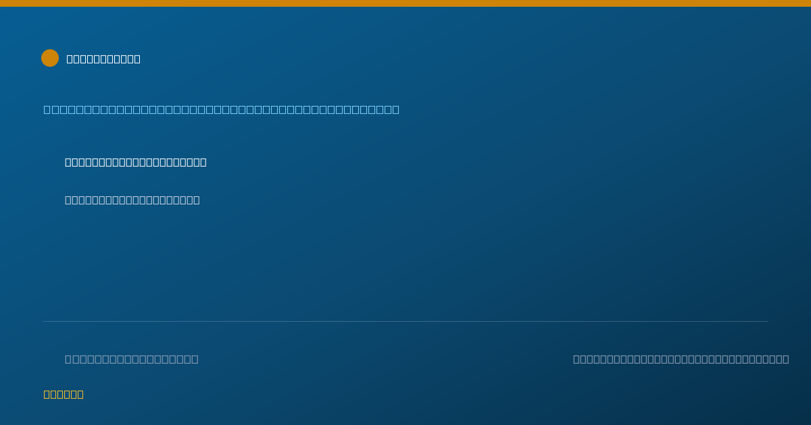Click the long light-blue subtitle line

coord(222,109)
